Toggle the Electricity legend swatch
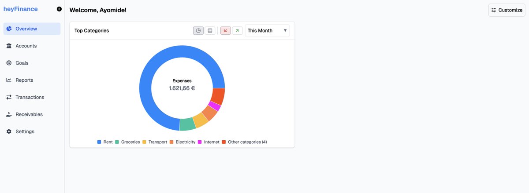This screenshot has width=529, height=193. coord(171,142)
